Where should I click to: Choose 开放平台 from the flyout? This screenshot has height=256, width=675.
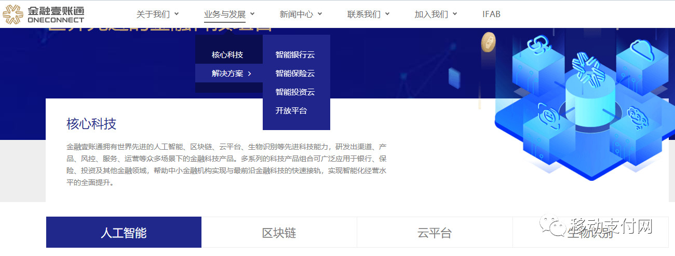pyautogui.click(x=291, y=110)
